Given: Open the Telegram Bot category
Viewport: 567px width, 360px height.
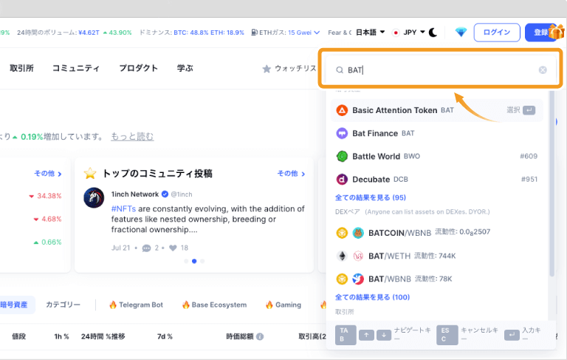Looking at the screenshot, I should [136, 305].
